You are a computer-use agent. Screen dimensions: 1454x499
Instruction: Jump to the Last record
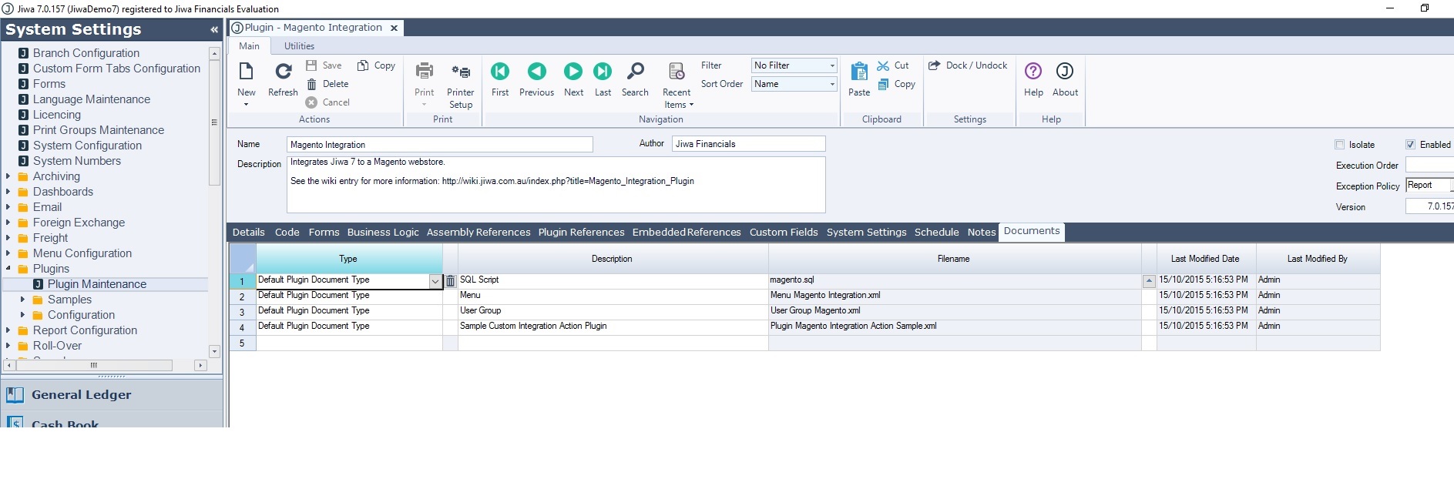tap(603, 72)
